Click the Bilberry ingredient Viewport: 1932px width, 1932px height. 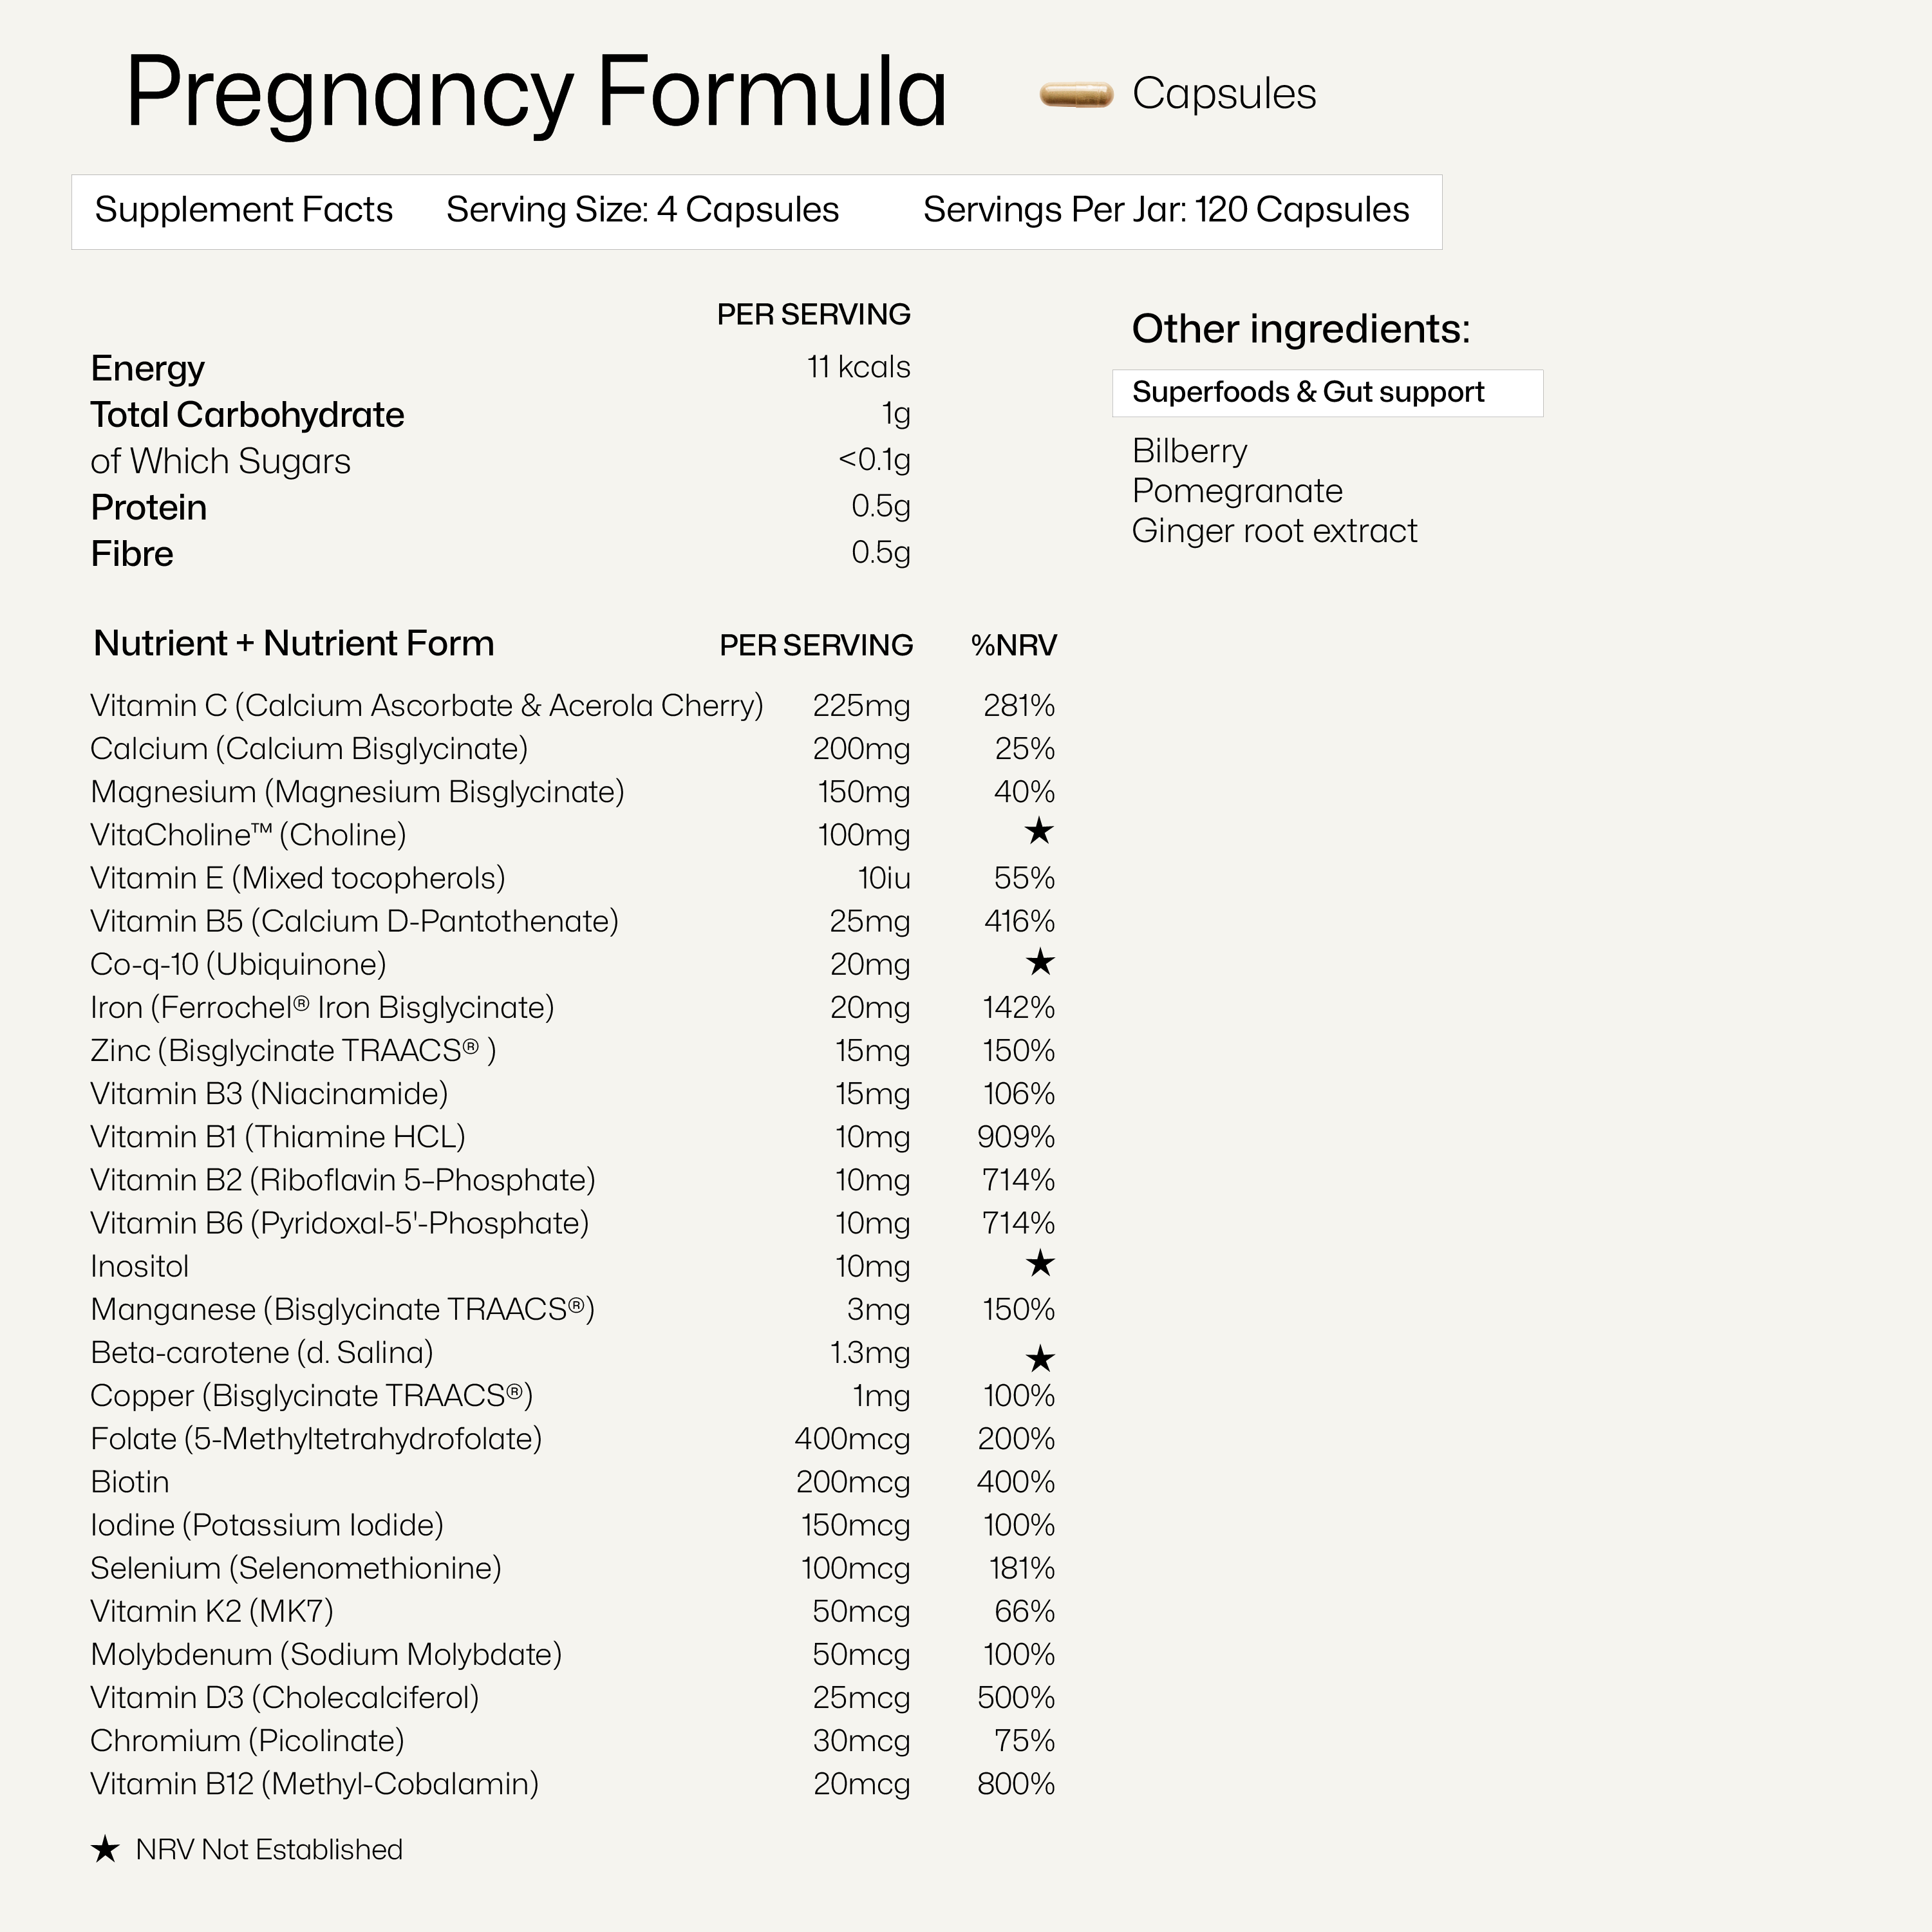1189,451
